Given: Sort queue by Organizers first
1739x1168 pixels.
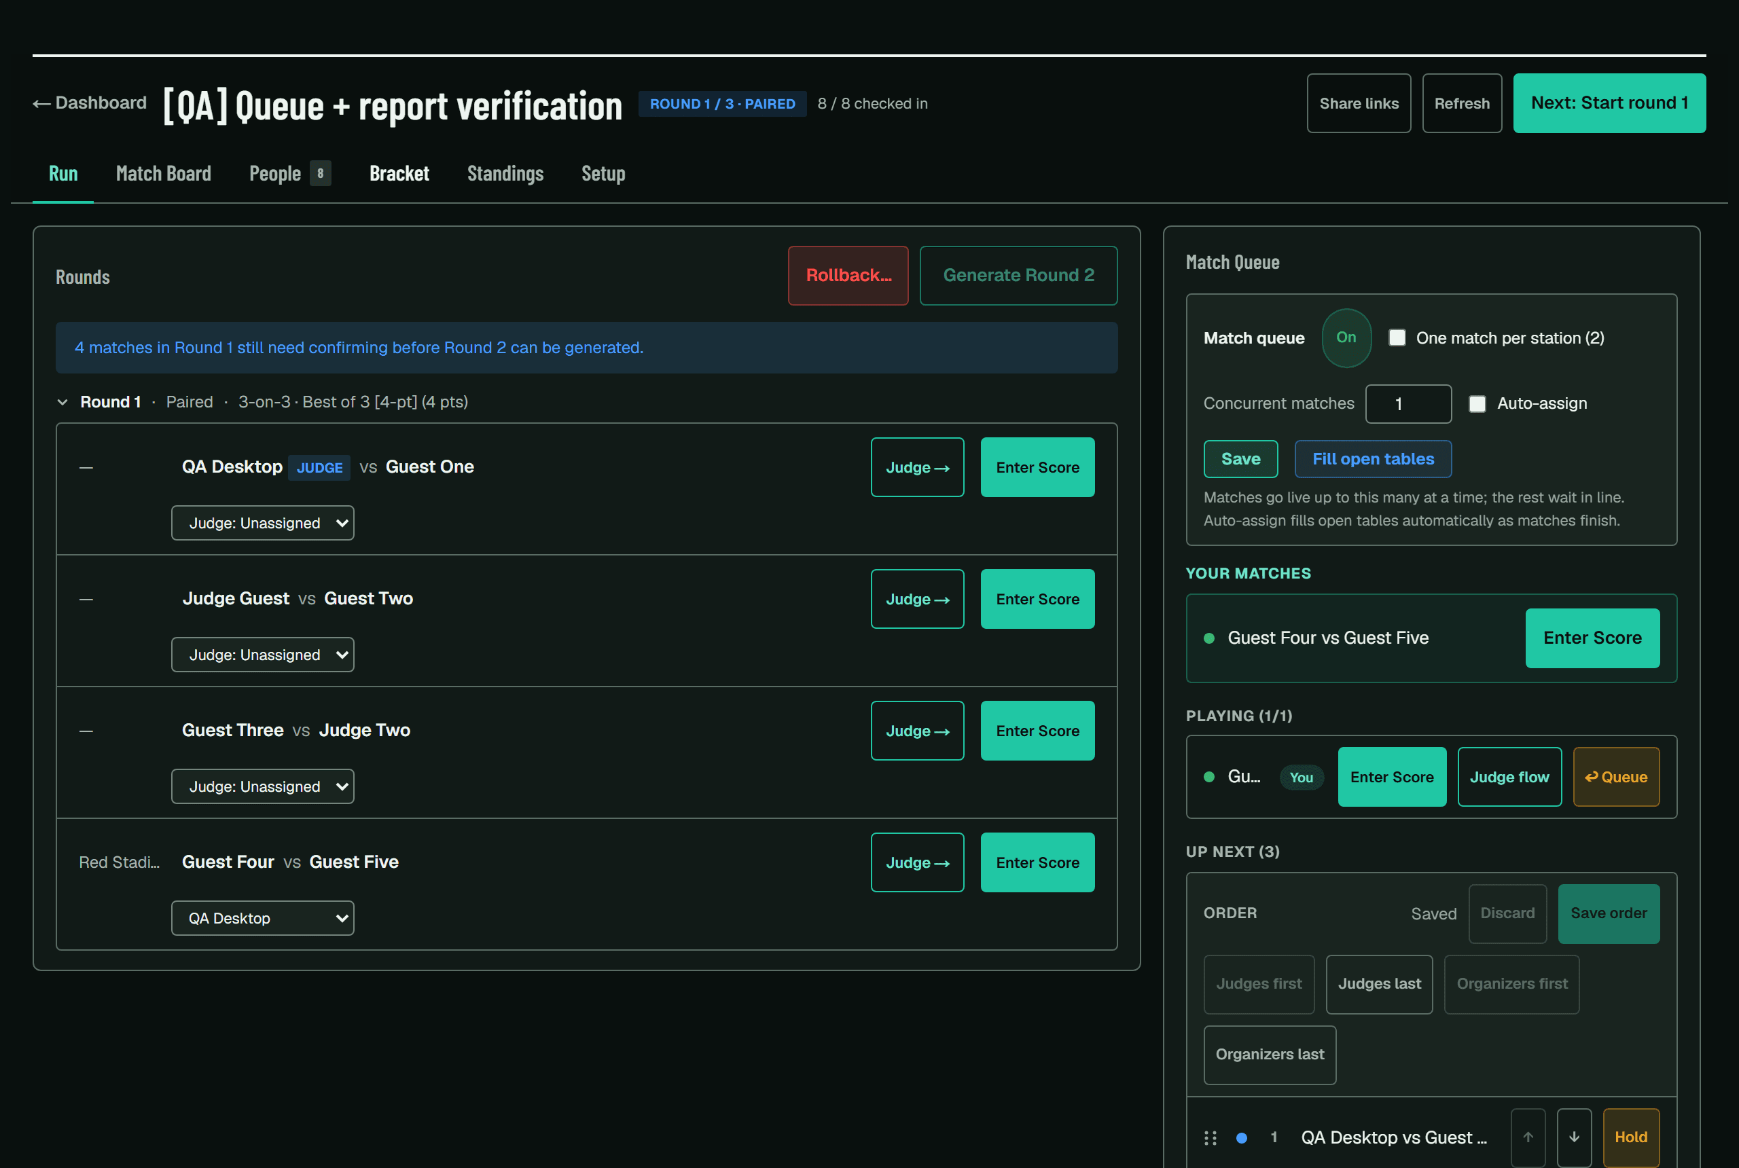Looking at the screenshot, I should pos(1511,985).
